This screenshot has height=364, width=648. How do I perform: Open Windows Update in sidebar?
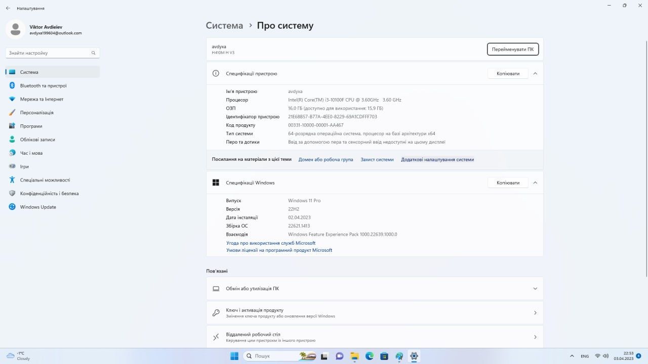pos(53,207)
